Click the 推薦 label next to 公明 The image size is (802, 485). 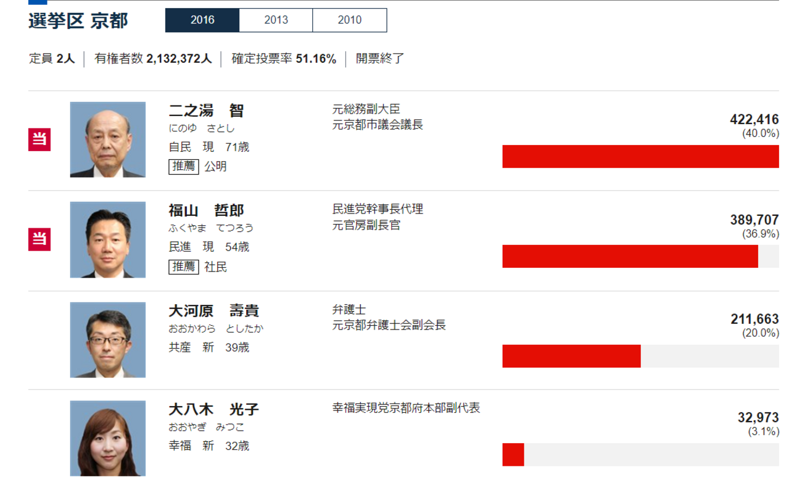click(183, 167)
